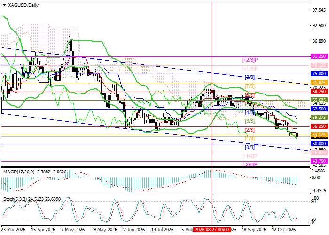Click the 15 Apr 2026 date label

43,230
